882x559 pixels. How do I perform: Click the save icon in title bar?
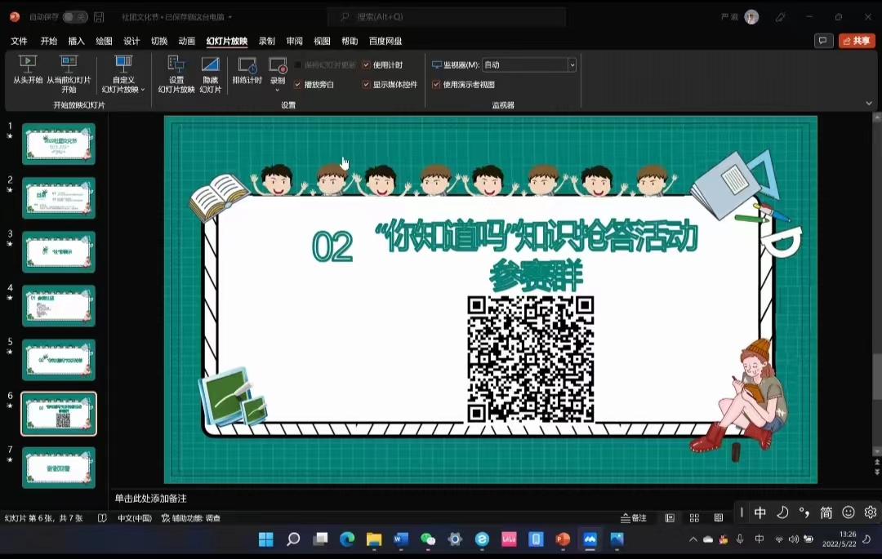coord(99,17)
